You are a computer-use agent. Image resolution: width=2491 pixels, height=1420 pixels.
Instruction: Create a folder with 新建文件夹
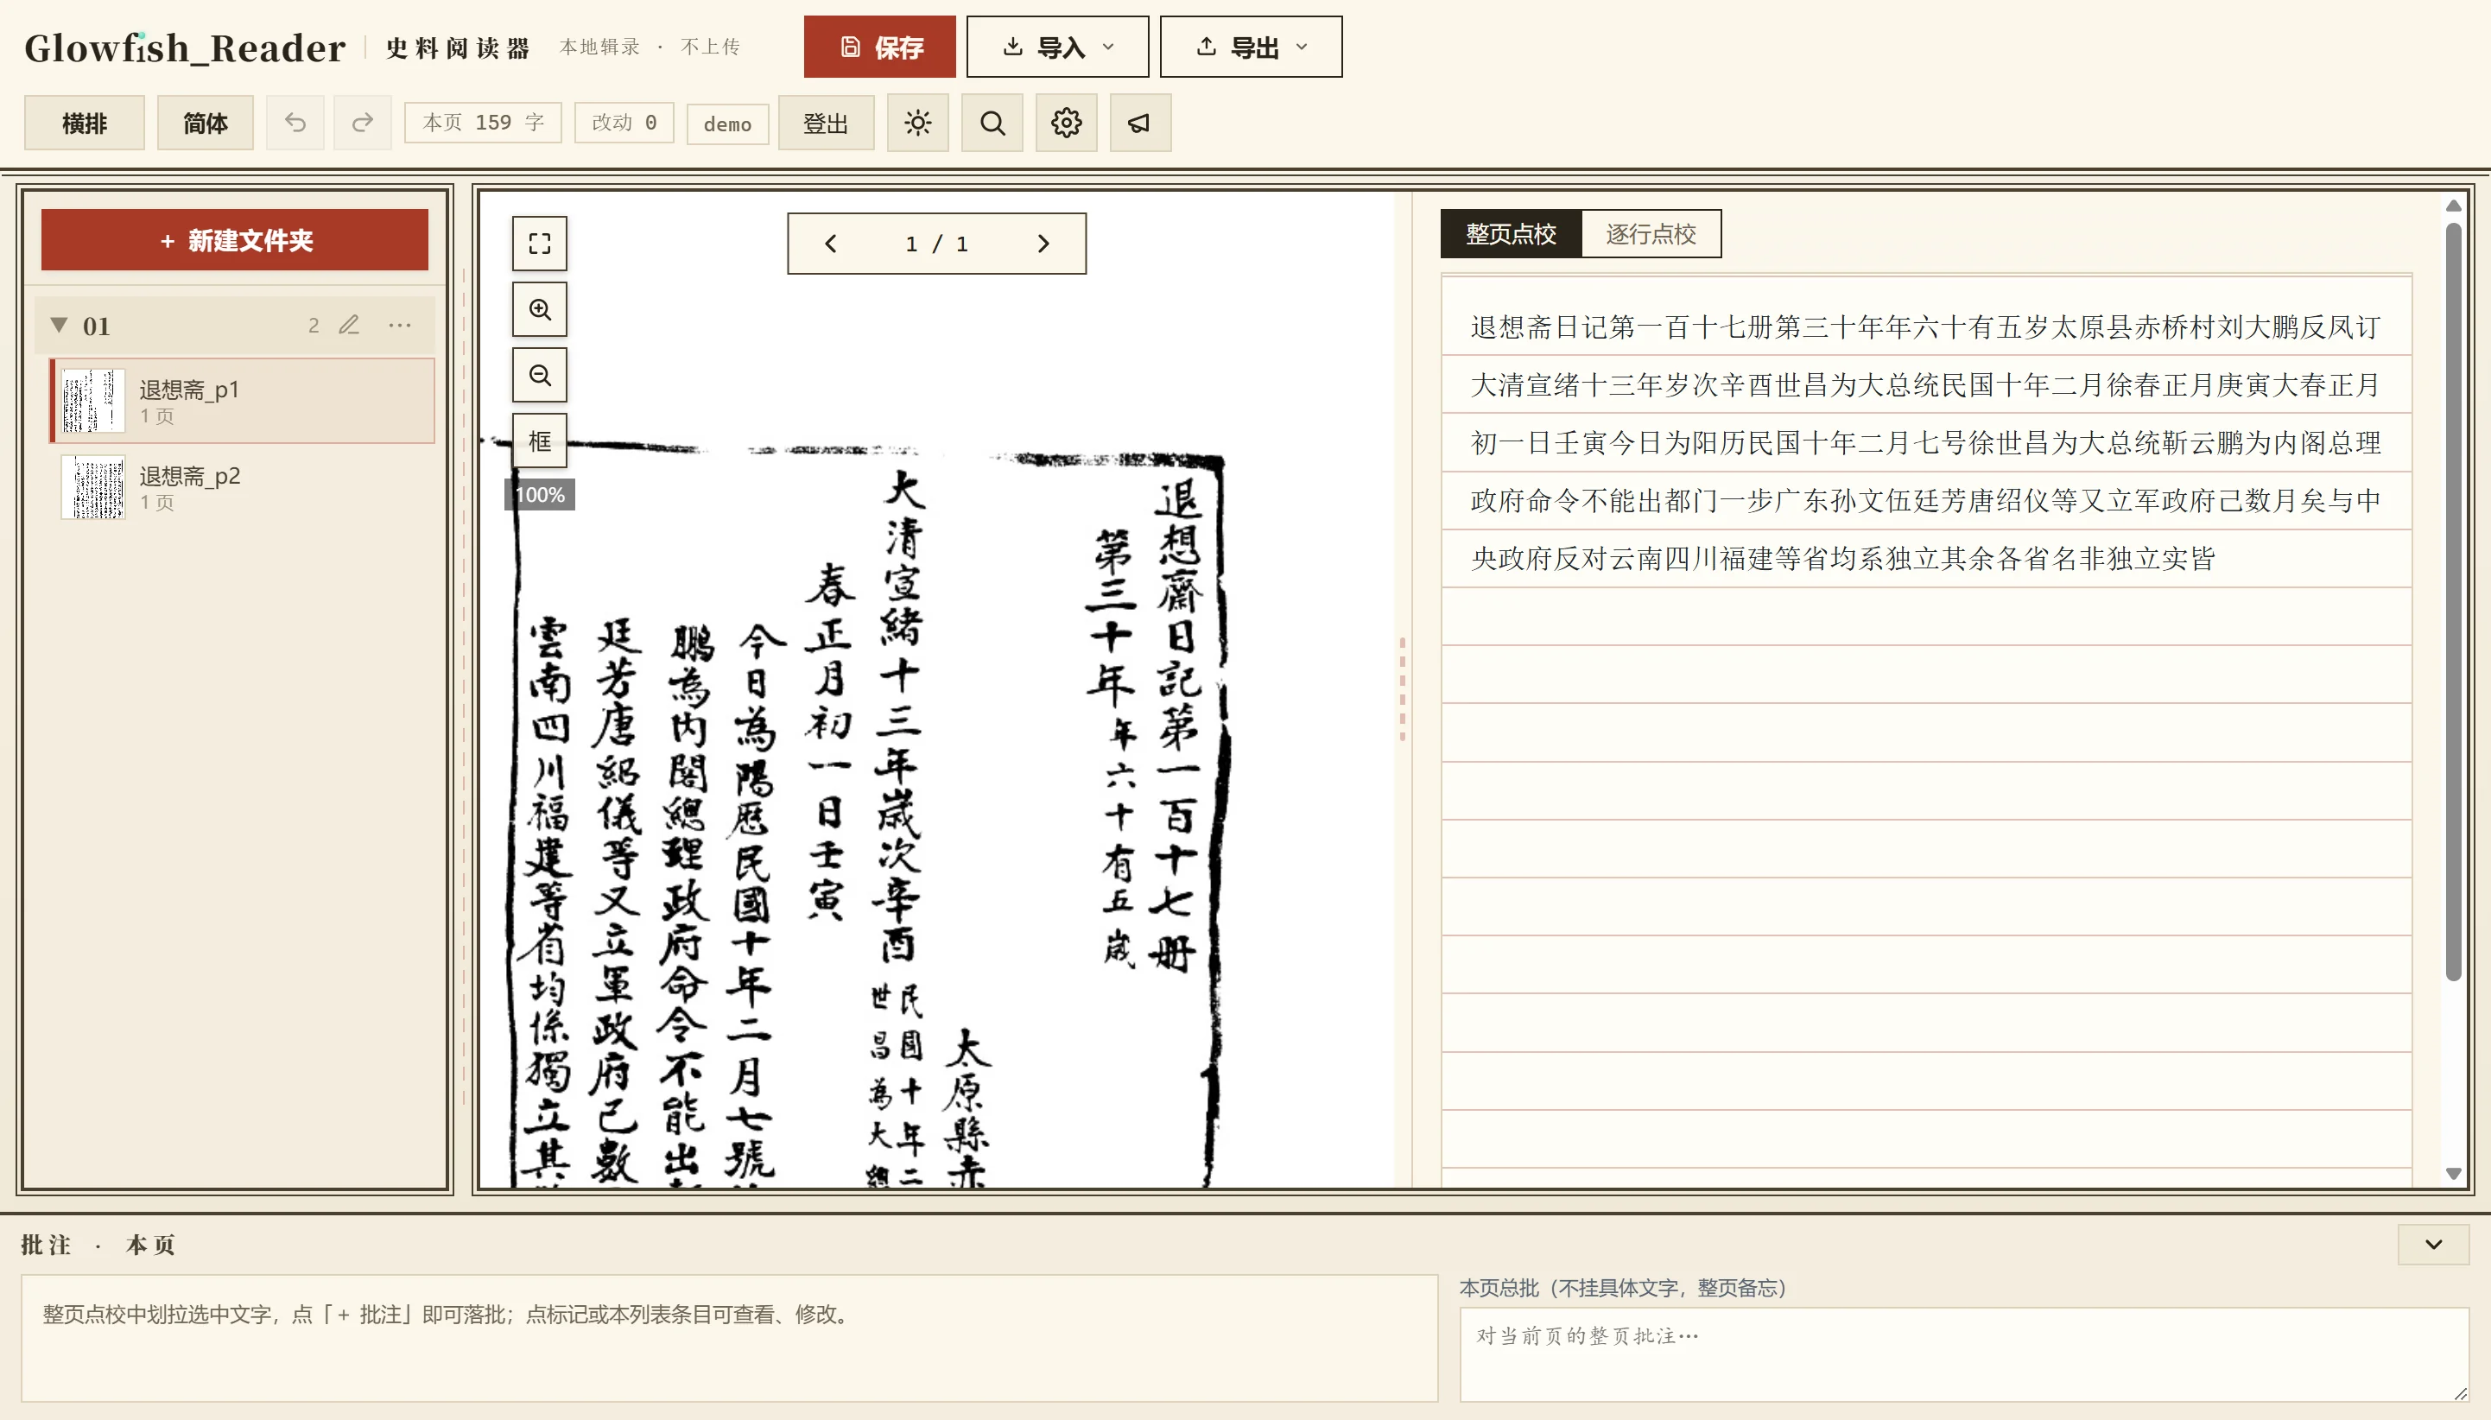[x=235, y=240]
